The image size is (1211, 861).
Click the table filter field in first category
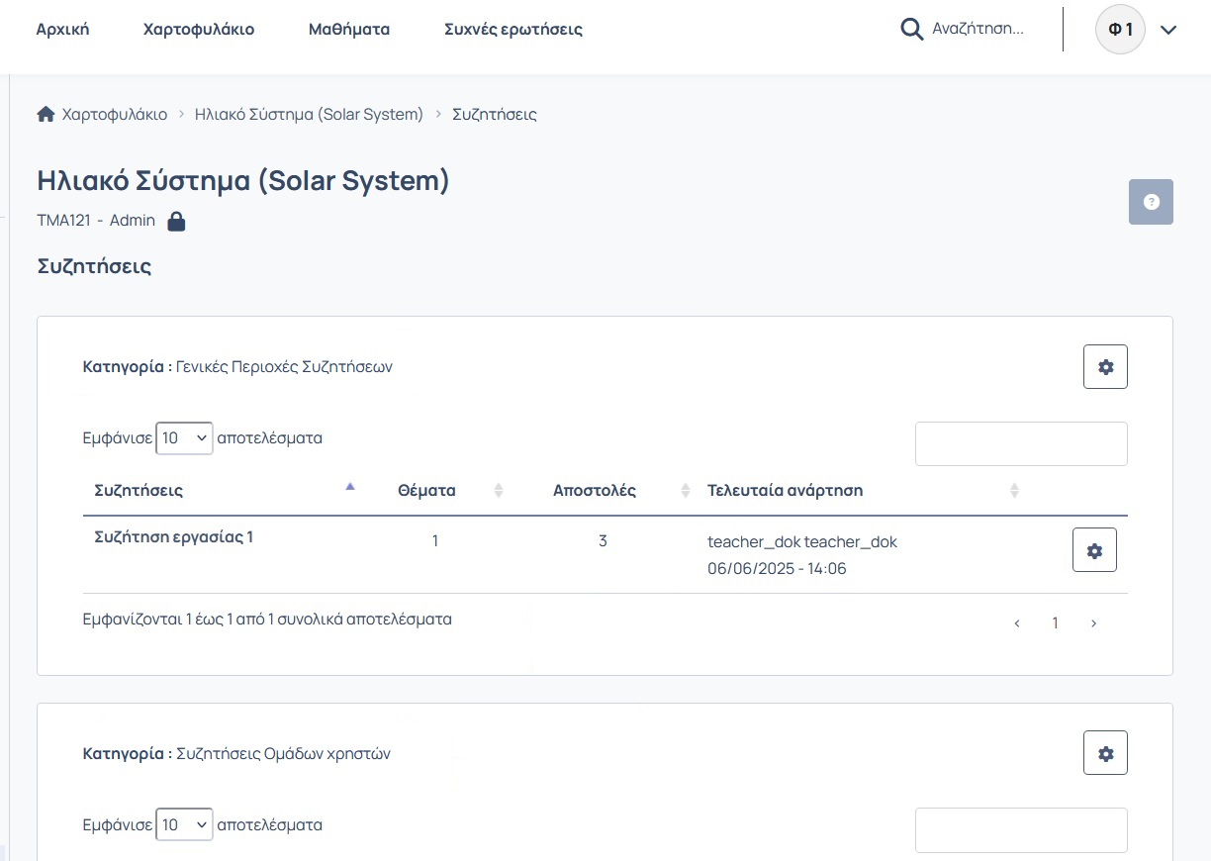pos(1021,443)
